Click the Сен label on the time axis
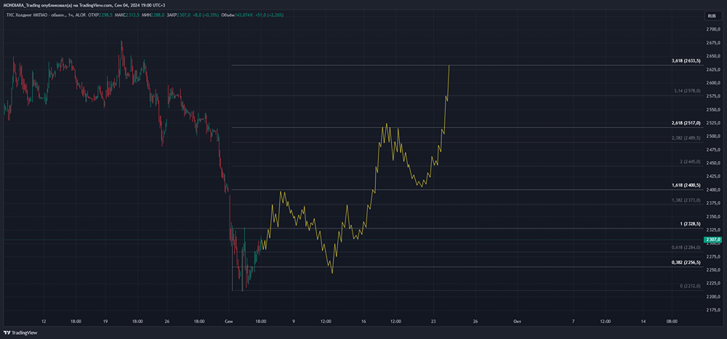Image resolution: width=727 pixels, height=339 pixels. click(x=228, y=321)
